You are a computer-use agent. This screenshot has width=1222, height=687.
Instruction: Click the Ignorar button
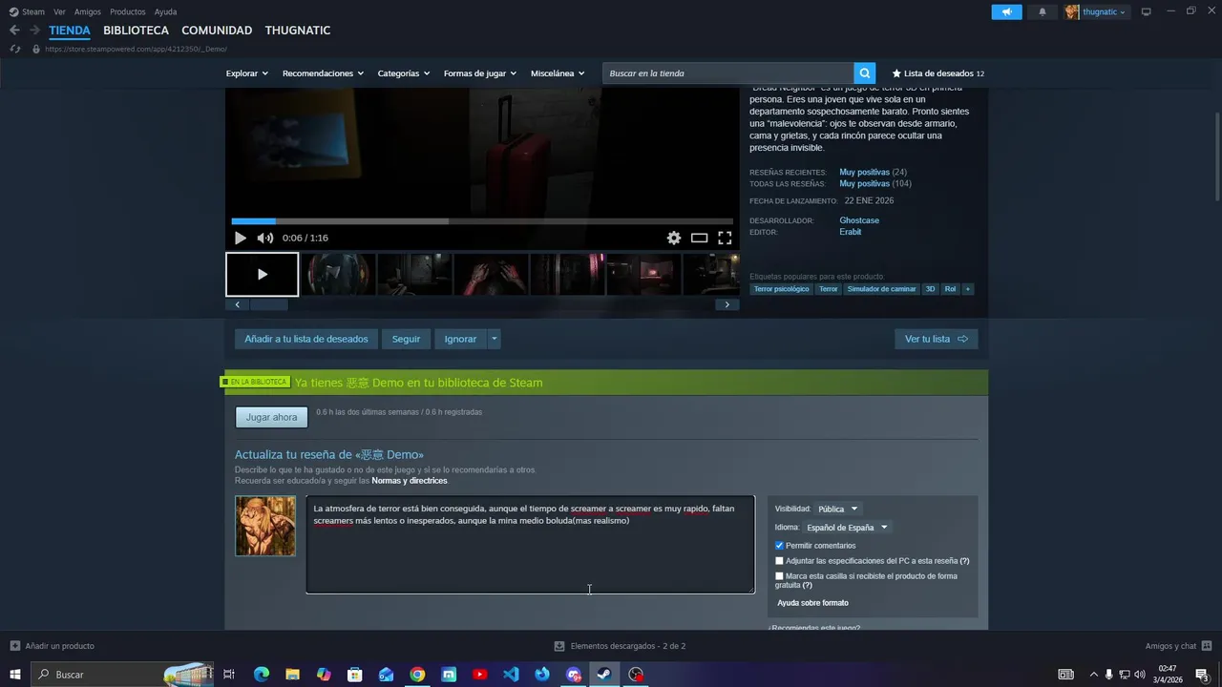(x=460, y=339)
